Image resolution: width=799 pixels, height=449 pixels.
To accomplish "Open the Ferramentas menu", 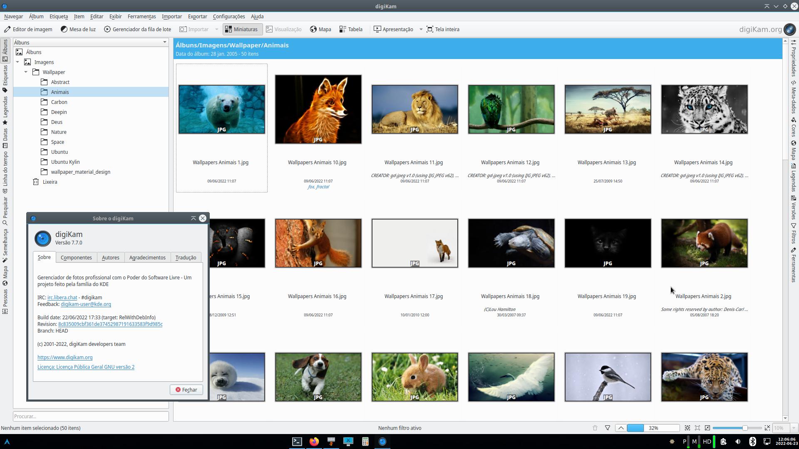I will (x=141, y=17).
